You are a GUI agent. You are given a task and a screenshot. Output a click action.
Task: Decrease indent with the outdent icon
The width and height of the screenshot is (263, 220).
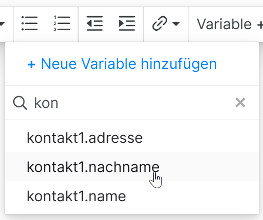94,23
